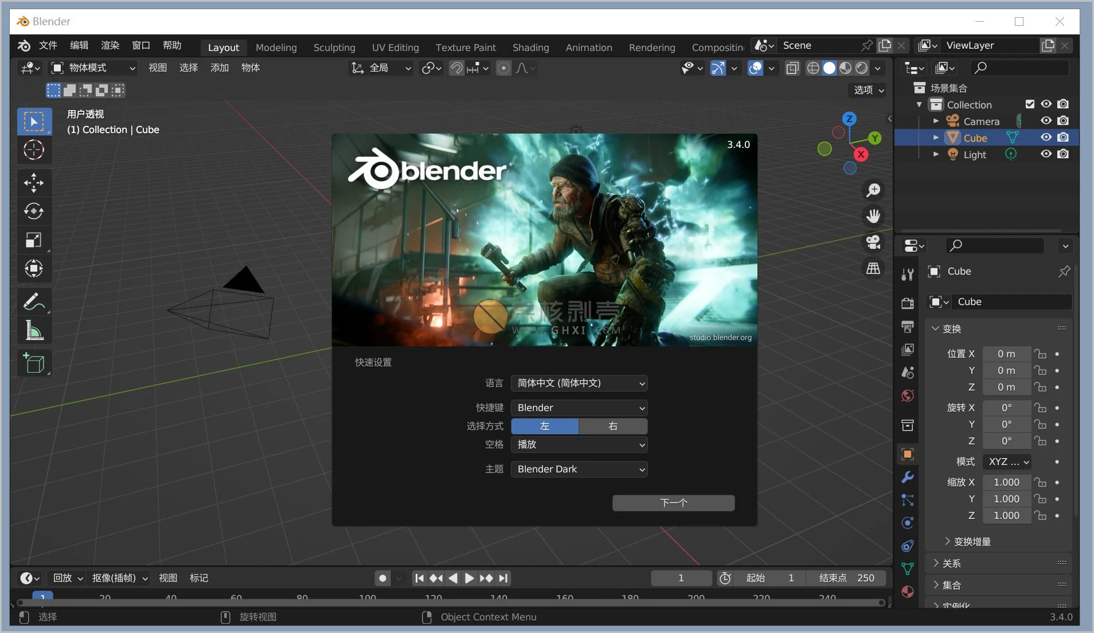Open the 文件 menu

pos(48,46)
